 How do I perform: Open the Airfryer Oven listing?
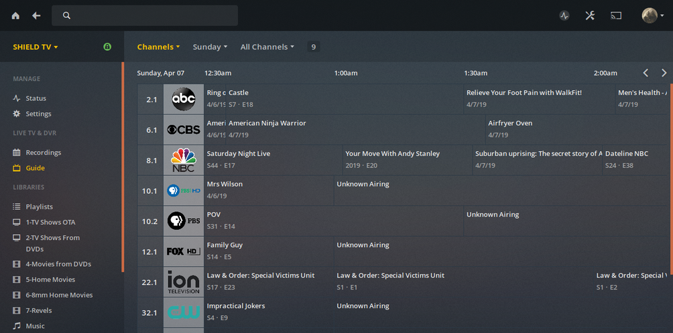(x=577, y=129)
